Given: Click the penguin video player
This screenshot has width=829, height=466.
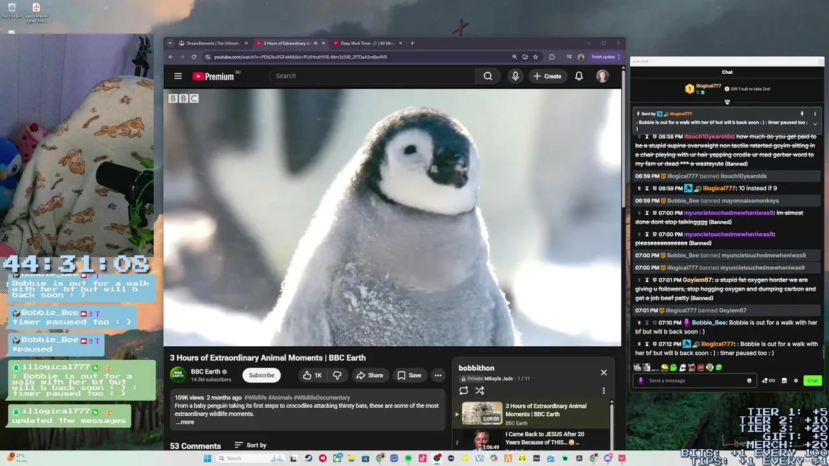Looking at the screenshot, I should (x=392, y=217).
